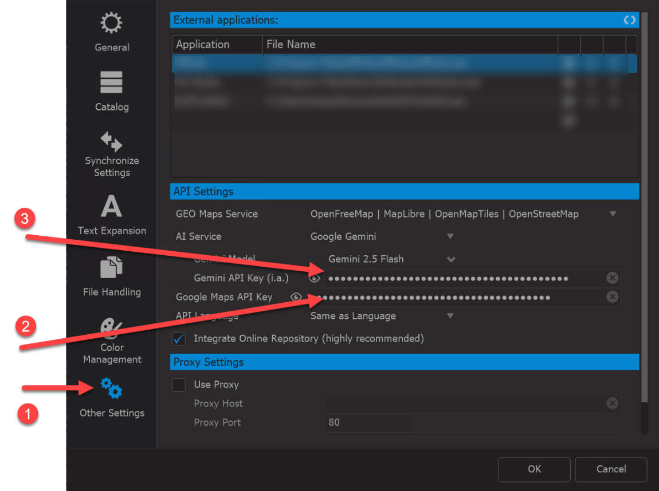Screen dimensions: 659x491
Task: Open the Other Settings section
Action: point(112,397)
